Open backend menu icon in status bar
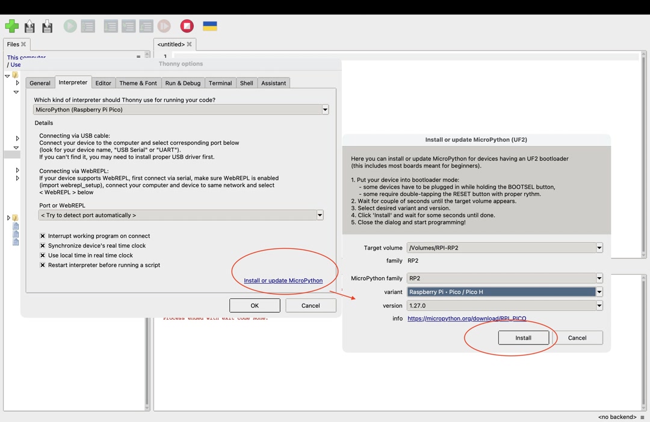Viewport: 650px width, 422px height. (642, 417)
